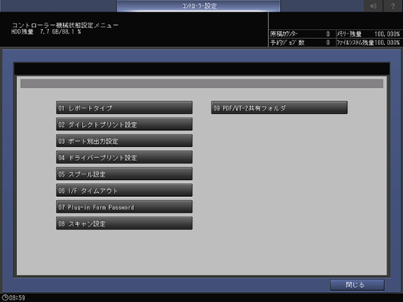
Task: Click the 08:59 time display
Action: [x=17, y=298]
